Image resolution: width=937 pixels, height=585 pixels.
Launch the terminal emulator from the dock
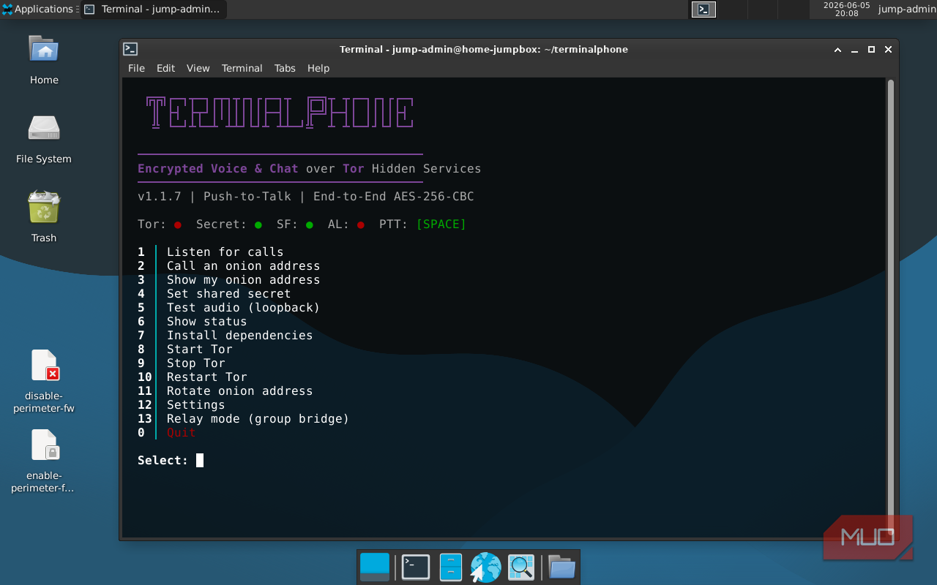pos(416,567)
